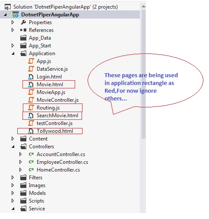Select the App.js file name
This screenshot has height=219, width=209.
(44, 61)
